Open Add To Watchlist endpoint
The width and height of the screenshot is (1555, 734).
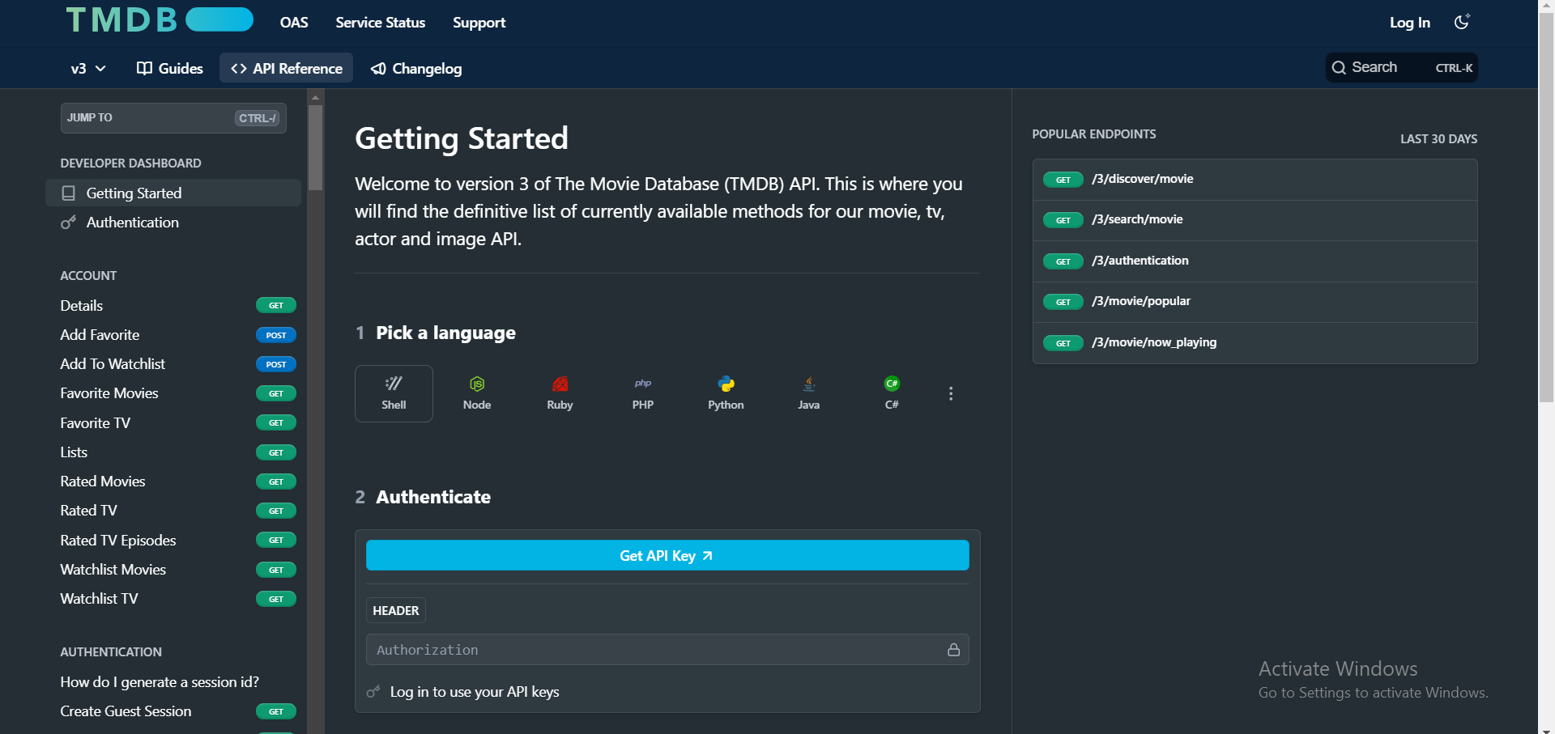(178, 364)
